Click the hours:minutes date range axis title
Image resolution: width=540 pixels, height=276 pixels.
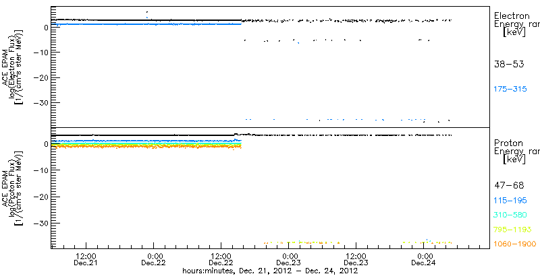pyautogui.click(x=270, y=271)
